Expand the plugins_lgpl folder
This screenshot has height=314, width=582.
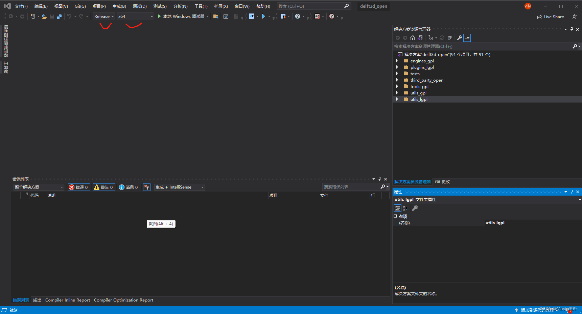coord(397,67)
